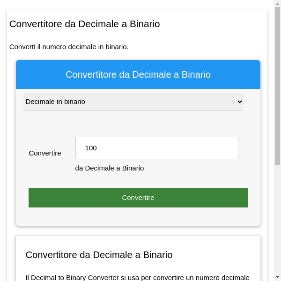This screenshot has height=281, width=281.
Task: Click the blue banner area left of its title
Action: click(x=40, y=74)
